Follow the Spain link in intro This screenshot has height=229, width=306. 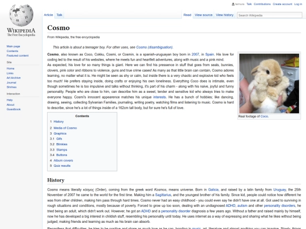pyautogui.click(x=210, y=54)
